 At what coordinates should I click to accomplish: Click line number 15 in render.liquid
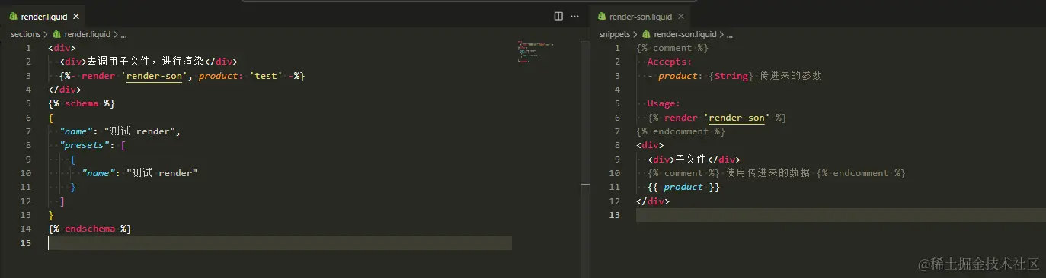click(x=26, y=242)
